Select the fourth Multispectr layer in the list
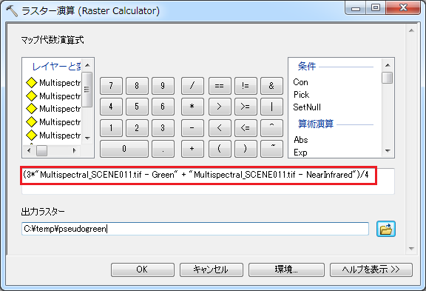The image size is (426, 291). 53,122
